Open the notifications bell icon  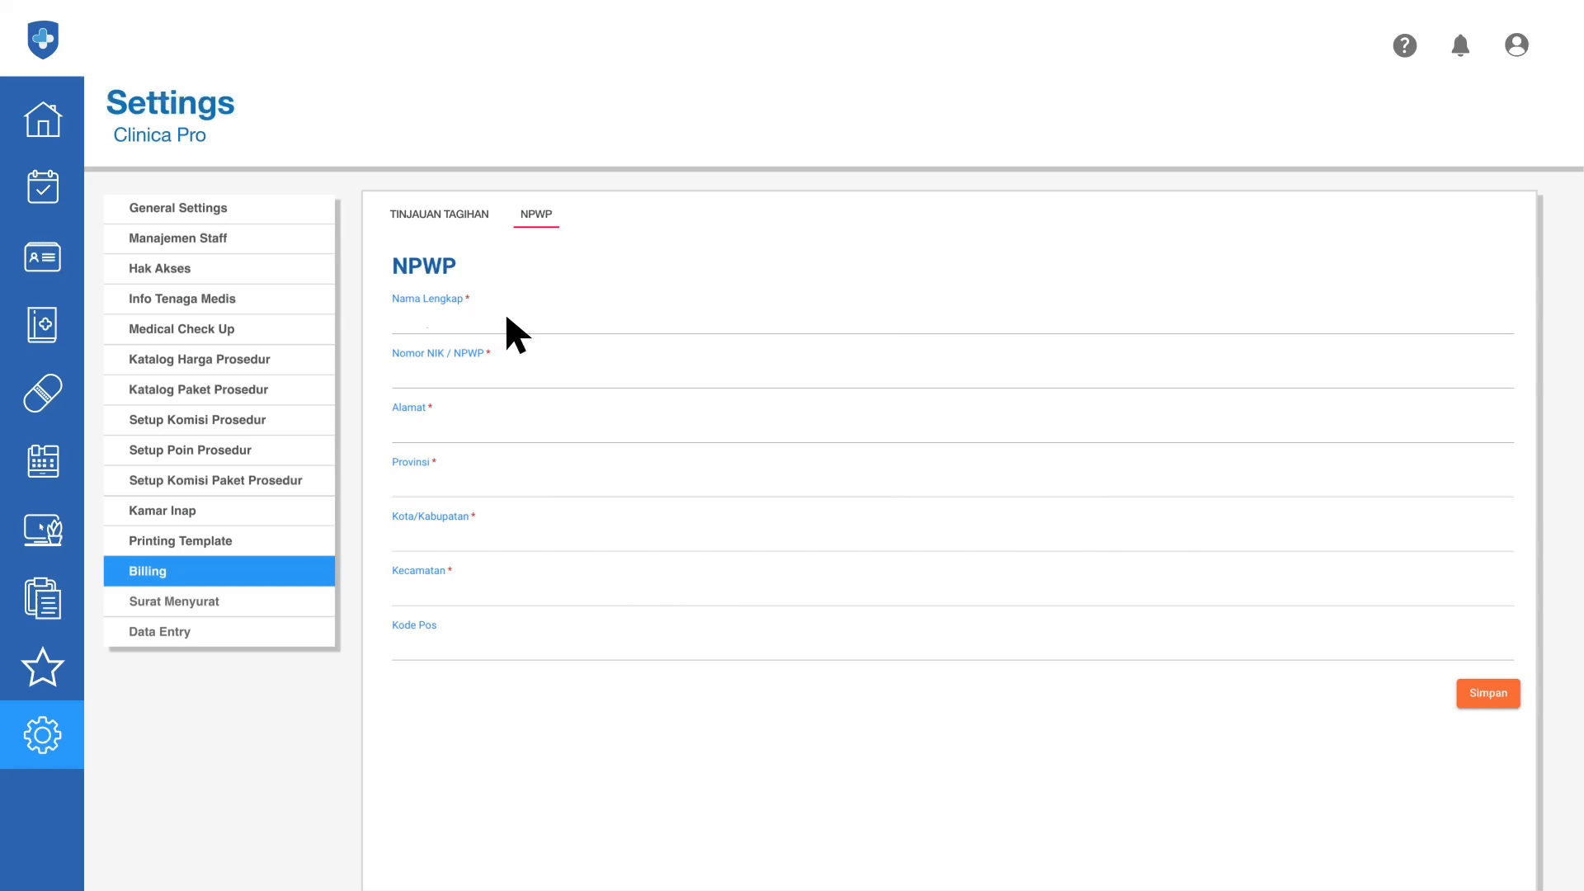(x=1460, y=45)
